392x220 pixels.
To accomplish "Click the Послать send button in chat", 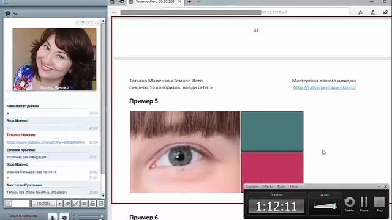I will coord(43,204).
